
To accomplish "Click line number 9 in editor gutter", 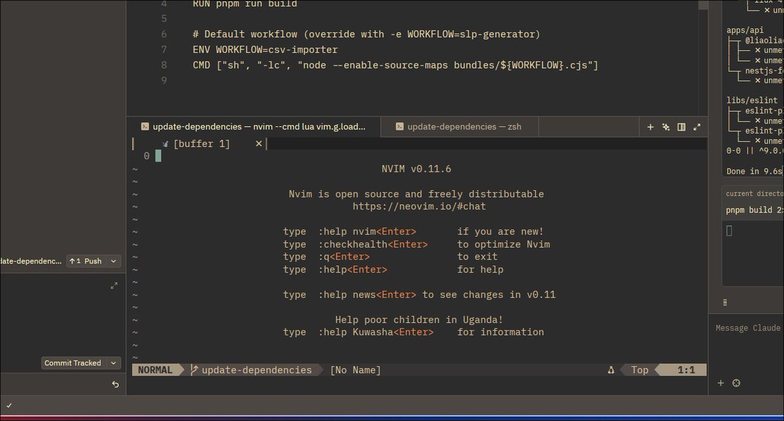I will pyautogui.click(x=164, y=80).
